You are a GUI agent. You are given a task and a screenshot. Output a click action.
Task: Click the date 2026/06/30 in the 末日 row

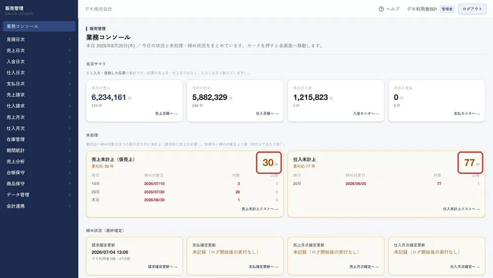(x=154, y=200)
